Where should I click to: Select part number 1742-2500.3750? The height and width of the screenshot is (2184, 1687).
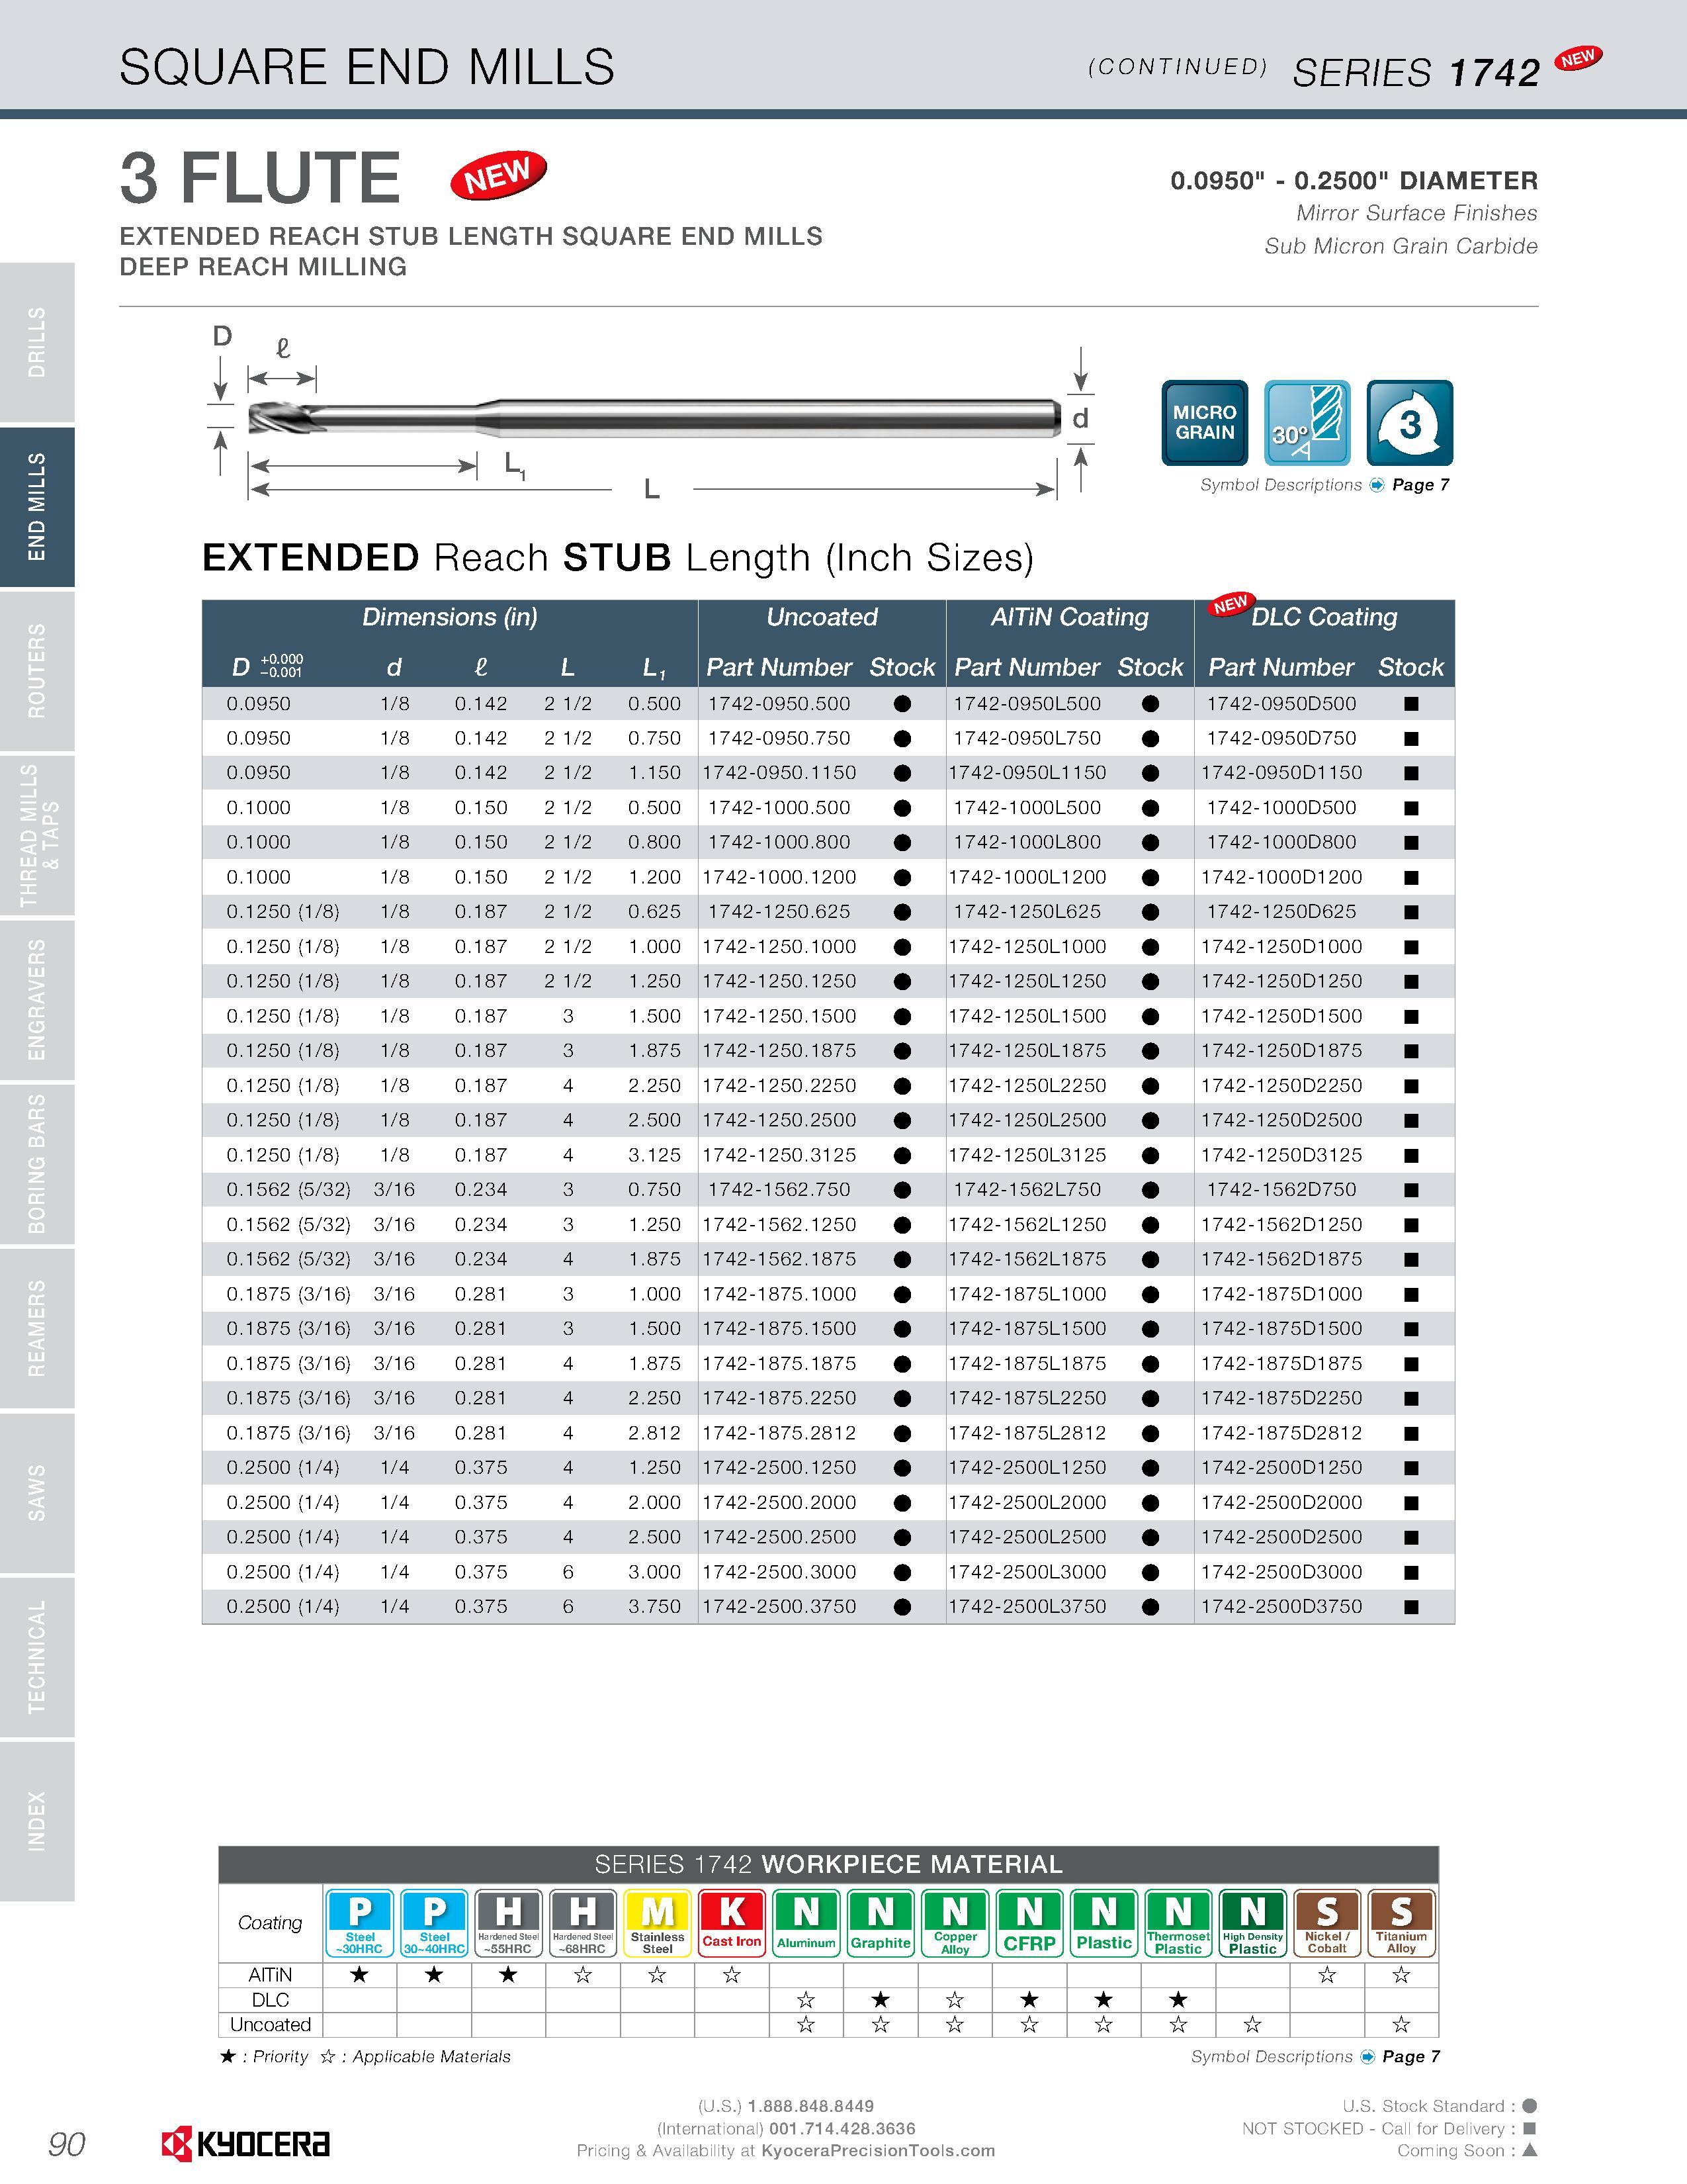tap(779, 1607)
